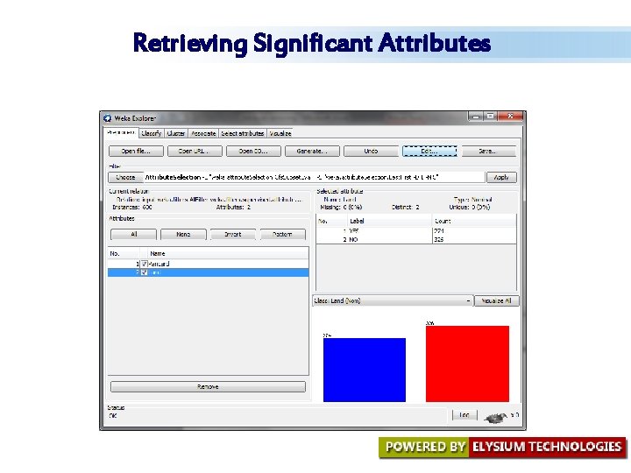This screenshot has width=631, height=473.
Task: Click the AttributeSelection filter text field
Action: pos(314,177)
